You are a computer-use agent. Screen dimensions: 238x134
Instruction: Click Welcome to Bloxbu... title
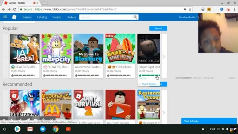[88, 67]
